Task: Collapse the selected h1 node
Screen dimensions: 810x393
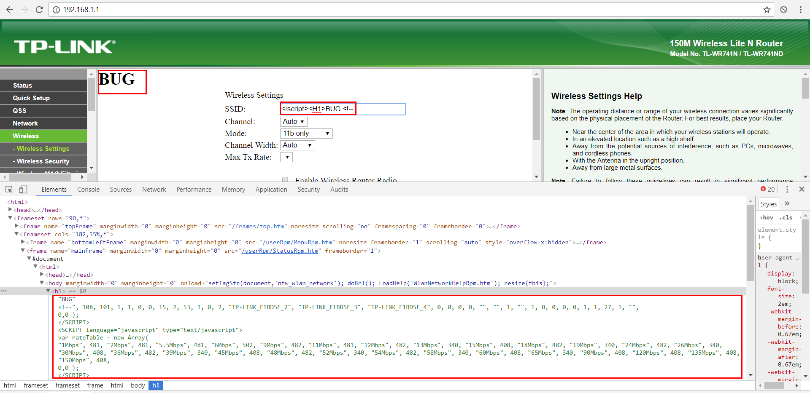Action: point(48,291)
